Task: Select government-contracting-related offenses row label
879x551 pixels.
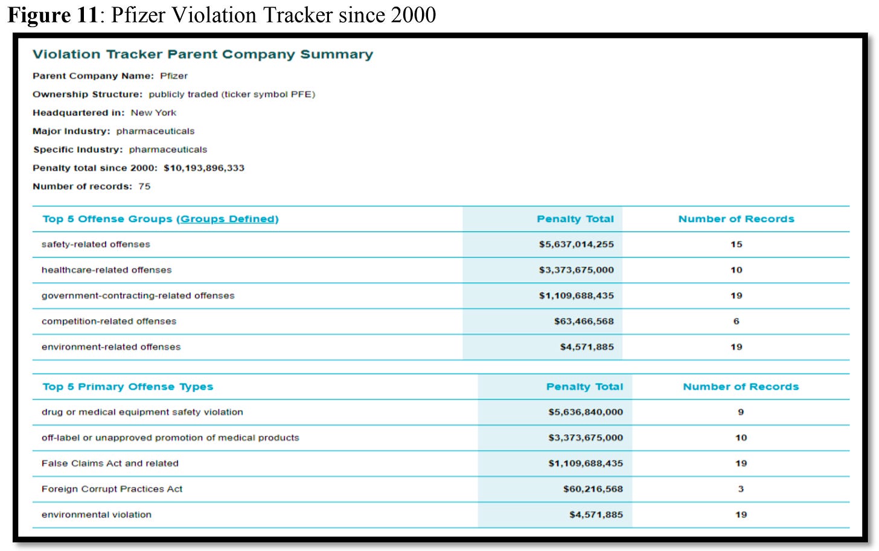Action: (138, 296)
